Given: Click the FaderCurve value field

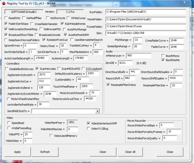Looking at the screenshot, I should pos(177,47).
